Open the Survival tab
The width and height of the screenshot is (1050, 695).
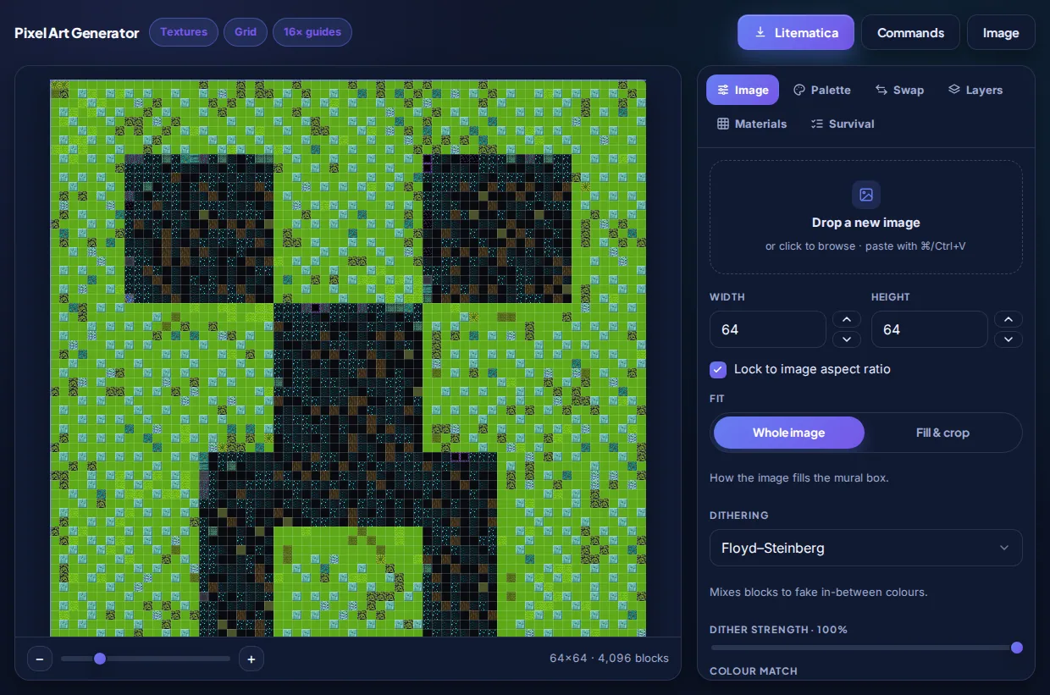click(x=843, y=124)
